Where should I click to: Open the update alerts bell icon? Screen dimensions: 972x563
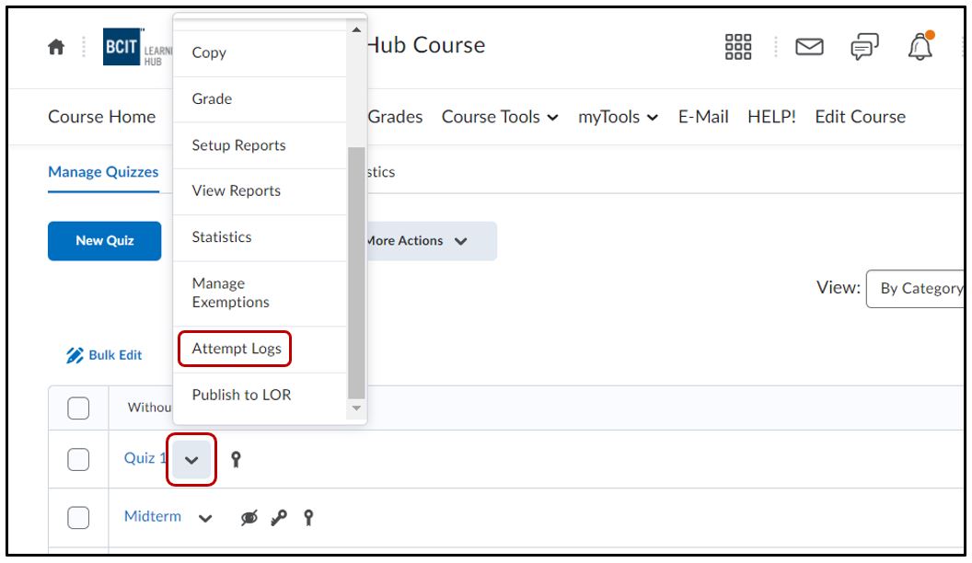pyautogui.click(x=920, y=47)
